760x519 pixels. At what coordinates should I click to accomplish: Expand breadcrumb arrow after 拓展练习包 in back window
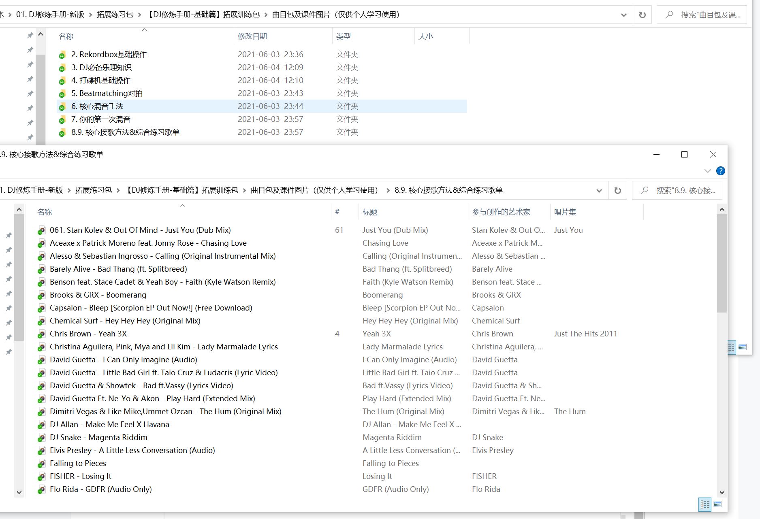(x=140, y=15)
